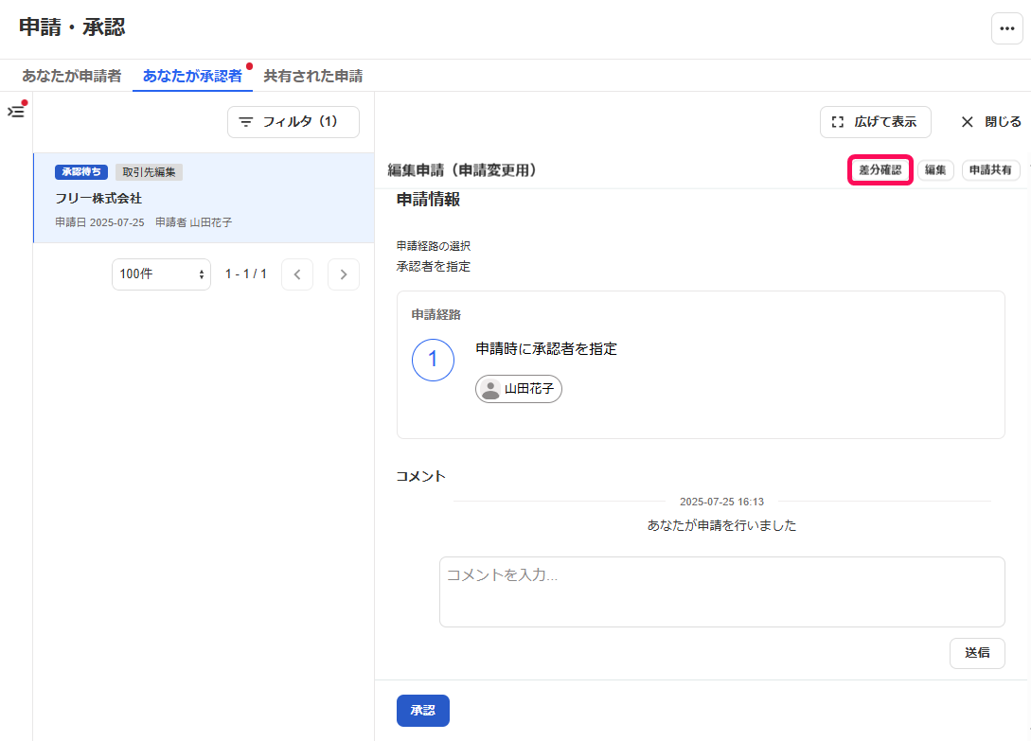Click 編集申請（申請変更用） title
Image resolution: width=1031 pixels, height=741 pixels.
[x=466, y=170]
